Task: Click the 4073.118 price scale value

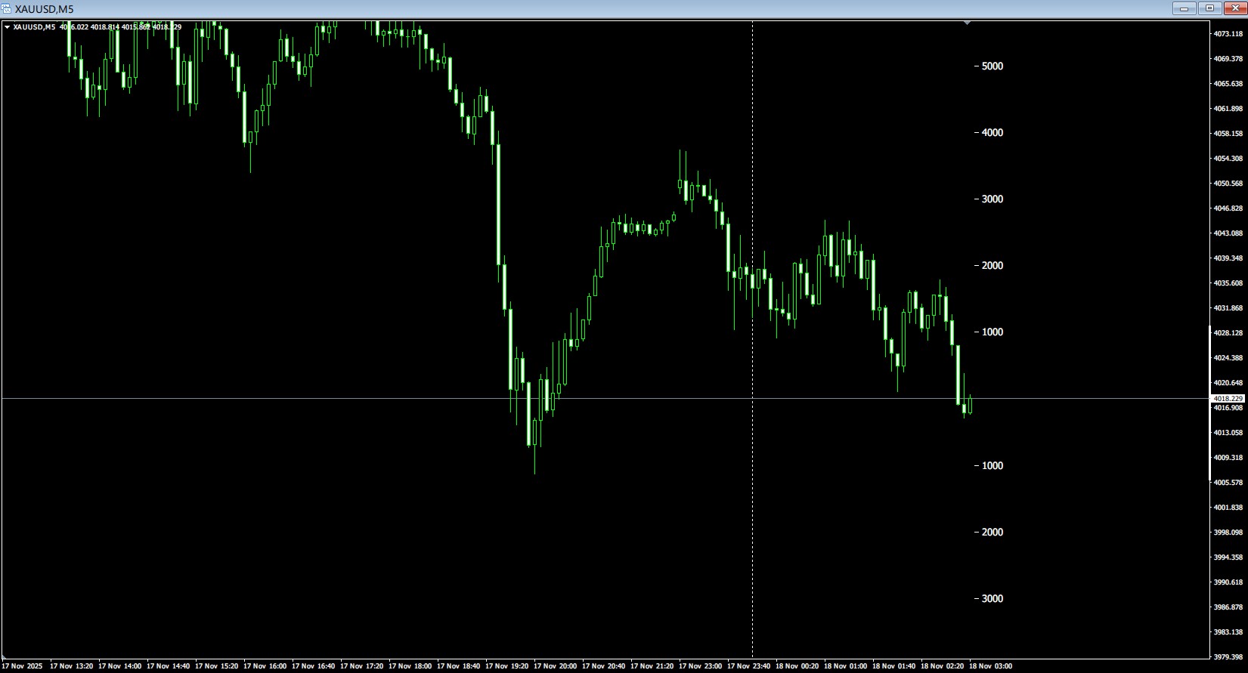Action: click(x=1228, y=34)
